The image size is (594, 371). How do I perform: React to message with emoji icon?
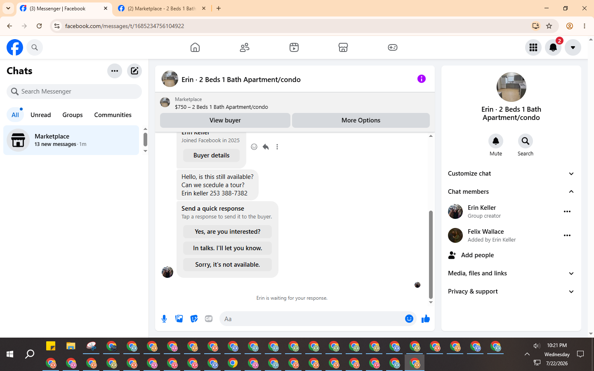click(x=254, y=147)
